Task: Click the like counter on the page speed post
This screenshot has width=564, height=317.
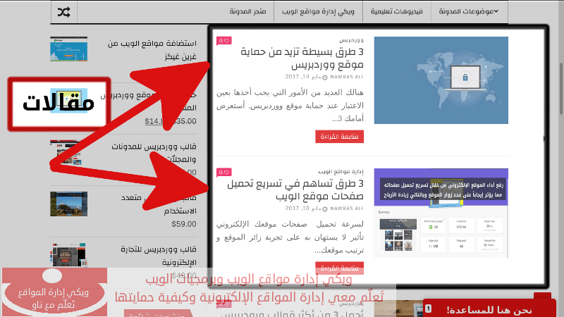Action: tap(223, 172)
